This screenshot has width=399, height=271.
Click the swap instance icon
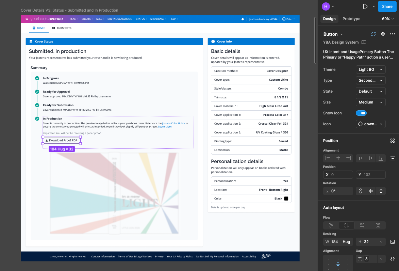(x=373, y=34)
